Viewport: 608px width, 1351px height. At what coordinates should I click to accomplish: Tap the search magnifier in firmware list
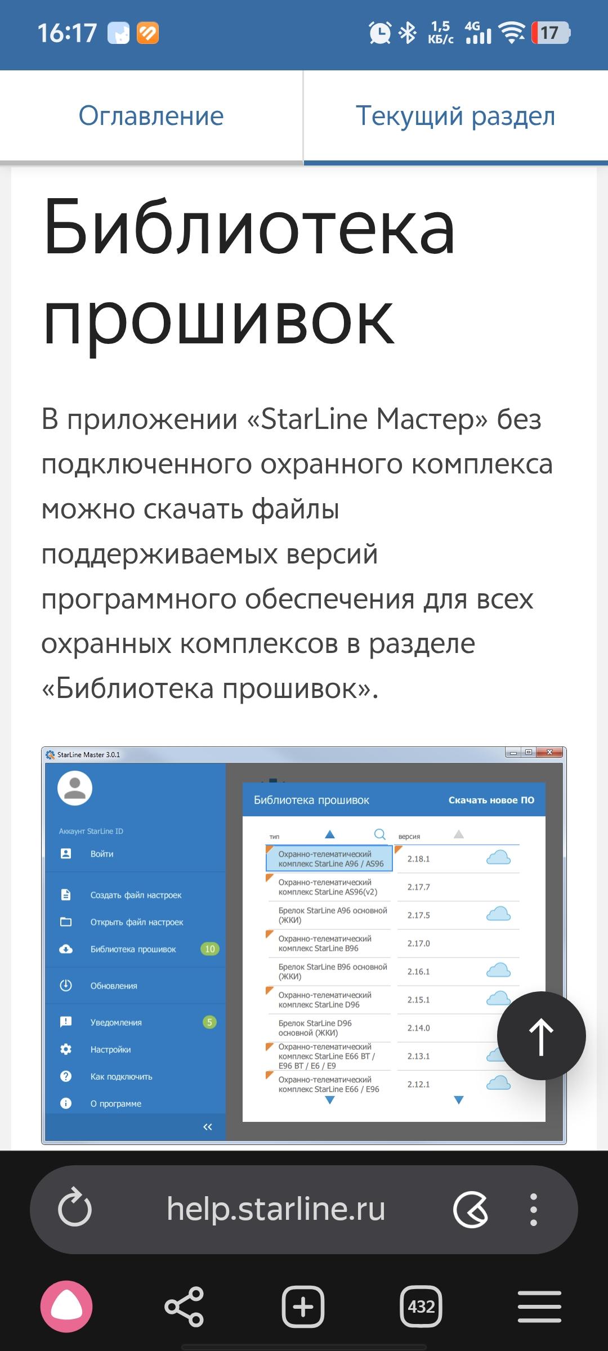[x=380, y=834]
